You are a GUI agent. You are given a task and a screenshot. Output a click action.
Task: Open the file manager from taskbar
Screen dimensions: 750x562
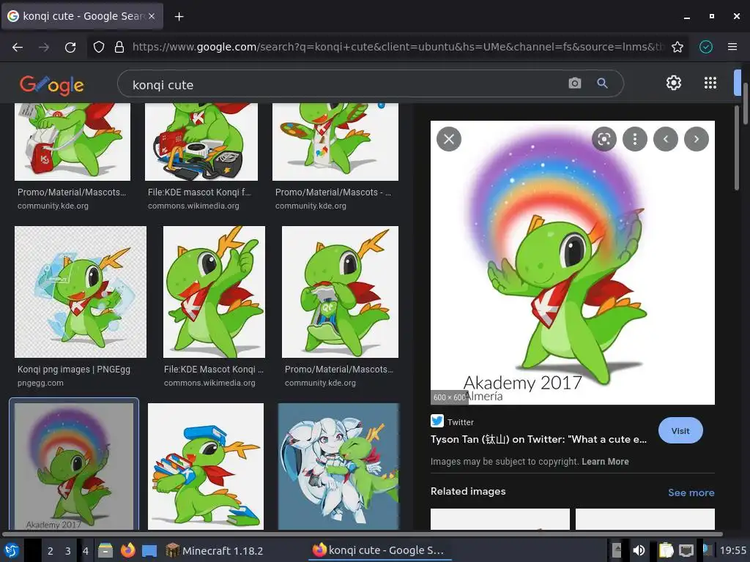click(x=105, y=550)
